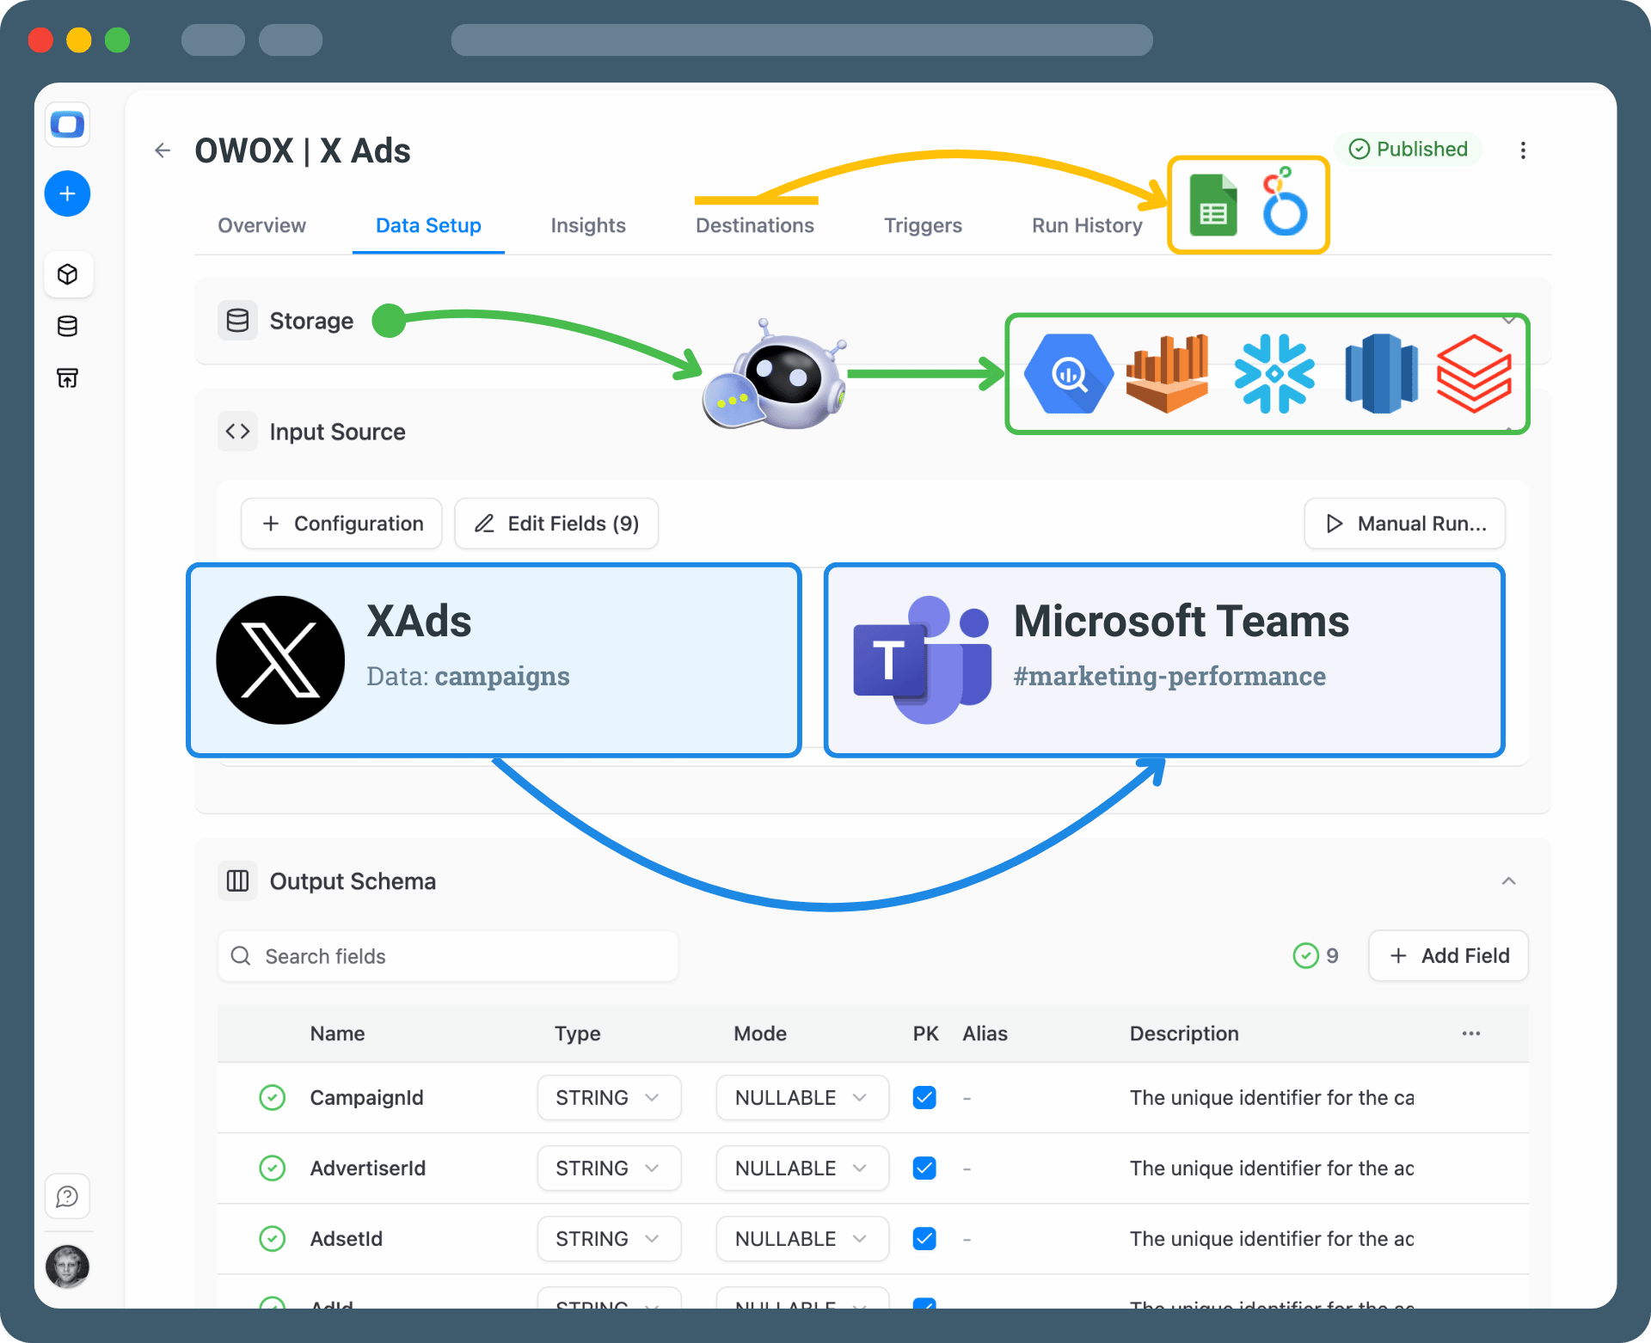This screenshot has height=1343, width=1651.
Task: Click the Snowflake logo icon
Action: (1274, 374)
